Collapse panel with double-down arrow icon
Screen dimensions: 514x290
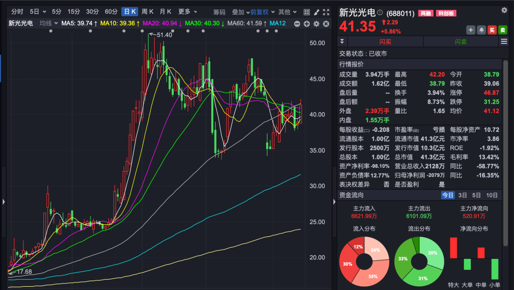pos(342,41)
